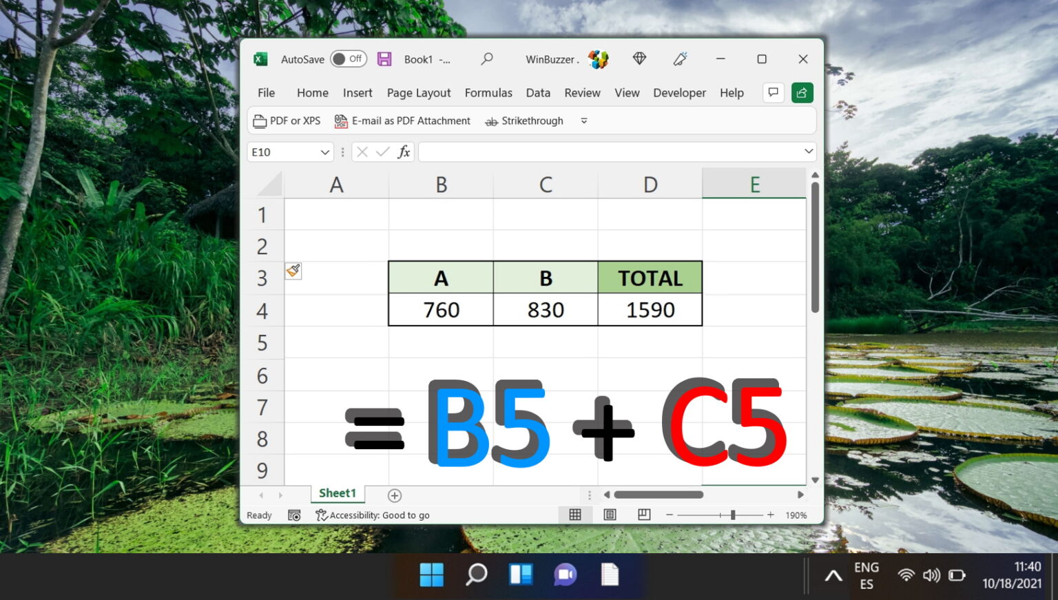
Task: Click the E-mail as PDF Attachment icon
Action: (x=341, y=121)
